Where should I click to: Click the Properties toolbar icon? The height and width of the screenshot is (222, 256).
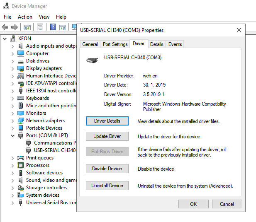tap(40, 27)
